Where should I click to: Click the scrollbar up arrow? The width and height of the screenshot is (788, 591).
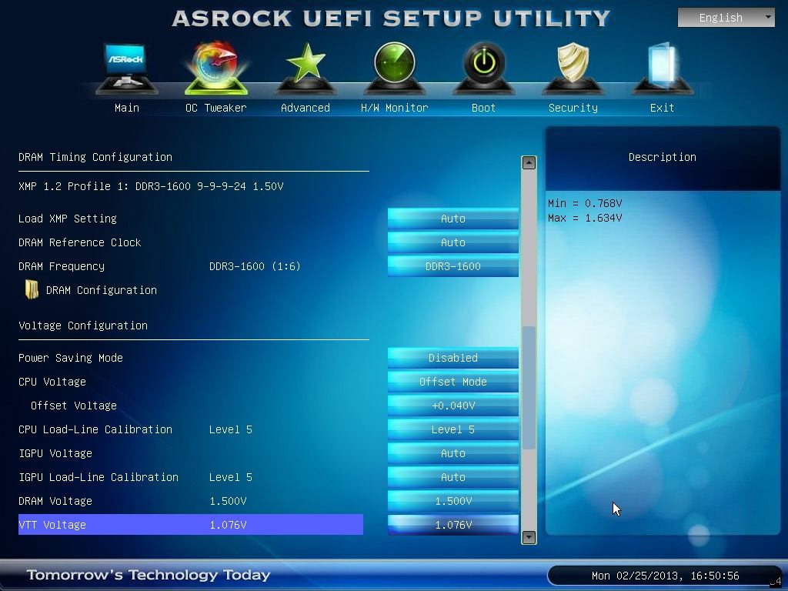(x=529, y=162)
